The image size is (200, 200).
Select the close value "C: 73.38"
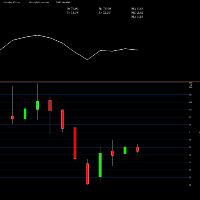click(x=72, y=13)
